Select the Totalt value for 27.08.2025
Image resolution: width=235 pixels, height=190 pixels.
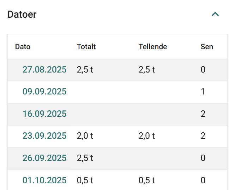[85, 70]
